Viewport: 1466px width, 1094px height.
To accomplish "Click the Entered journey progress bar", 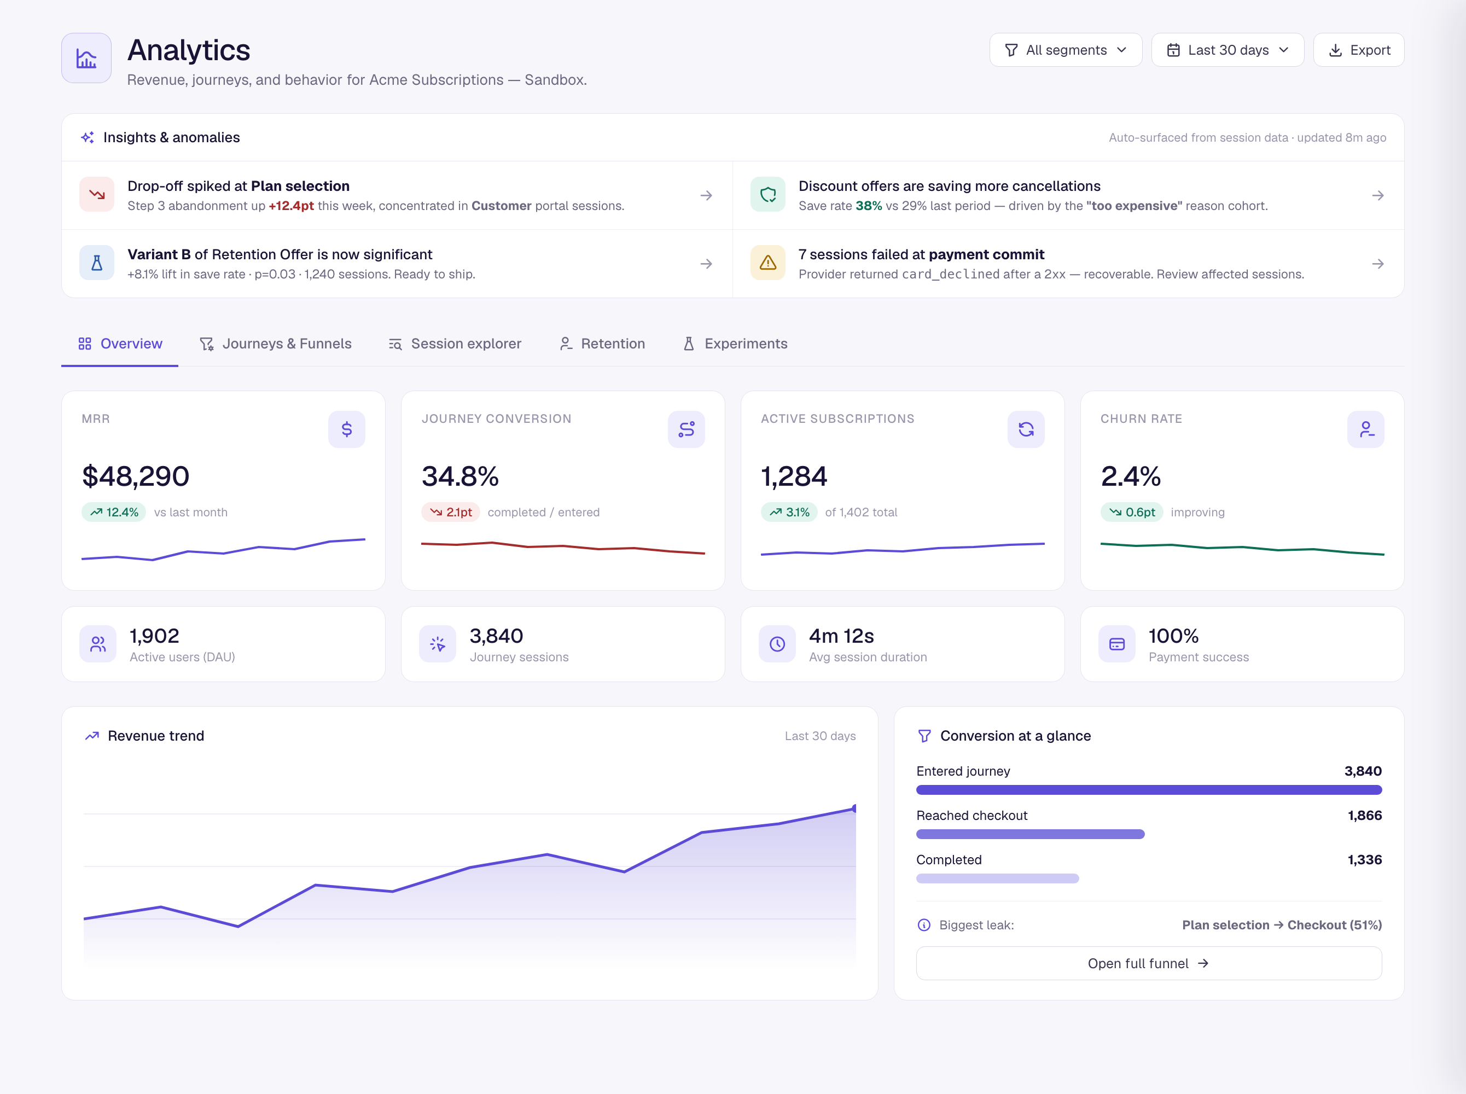I will [1149, 789].
